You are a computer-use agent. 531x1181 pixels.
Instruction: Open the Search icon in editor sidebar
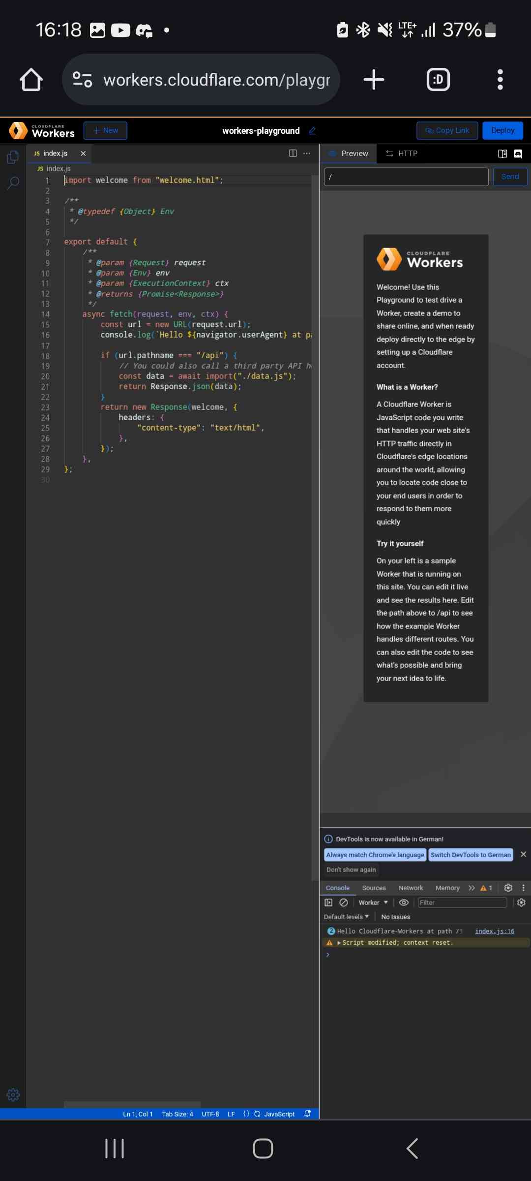13,184
